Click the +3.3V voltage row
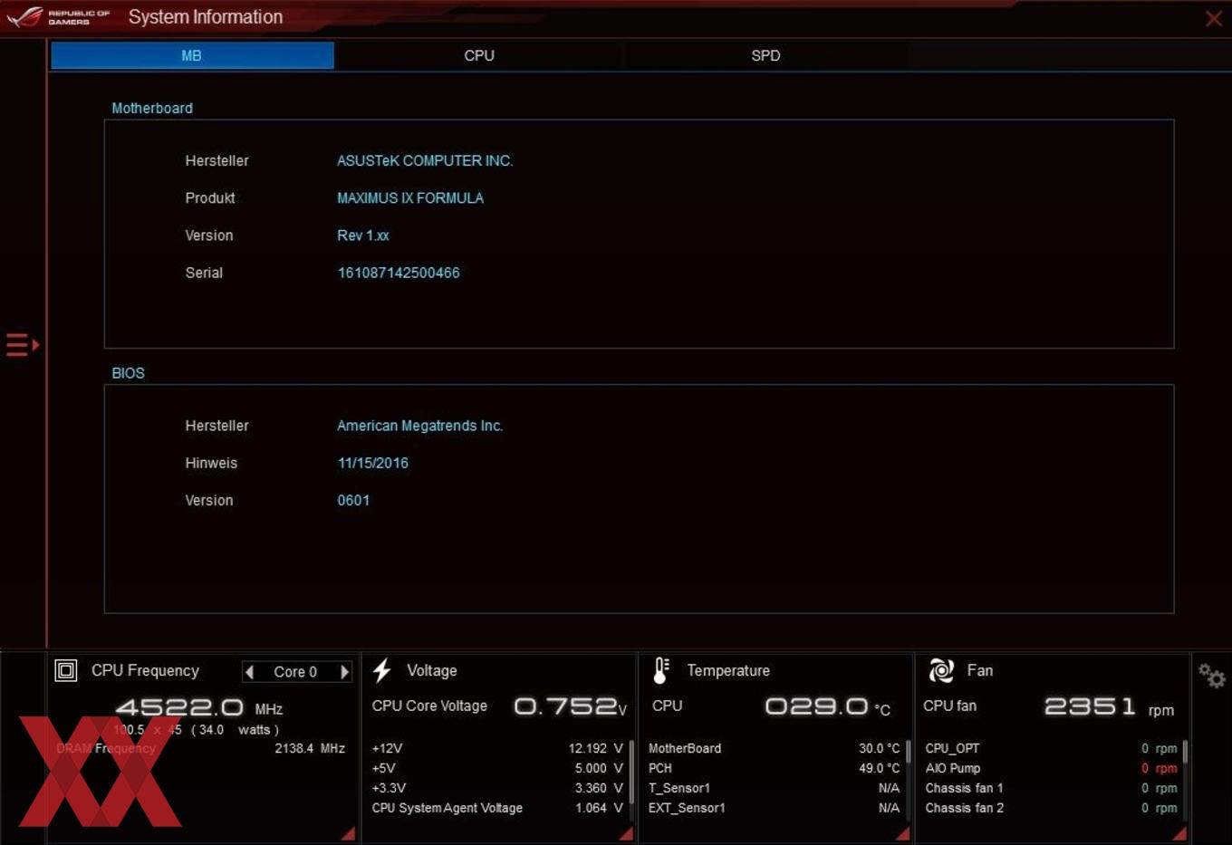The width and height of the screenshot is (1232, 845). (497, 788)
